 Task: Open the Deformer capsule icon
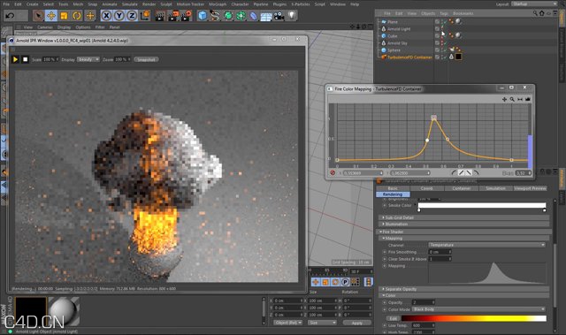click(x=254, y=16)
